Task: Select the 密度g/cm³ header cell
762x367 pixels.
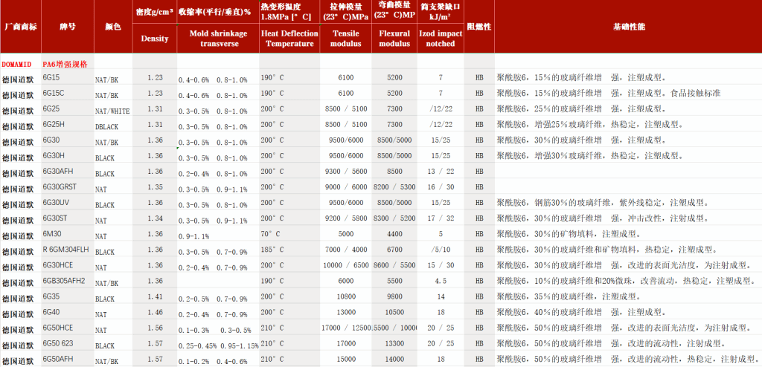Action: point(155,11)
